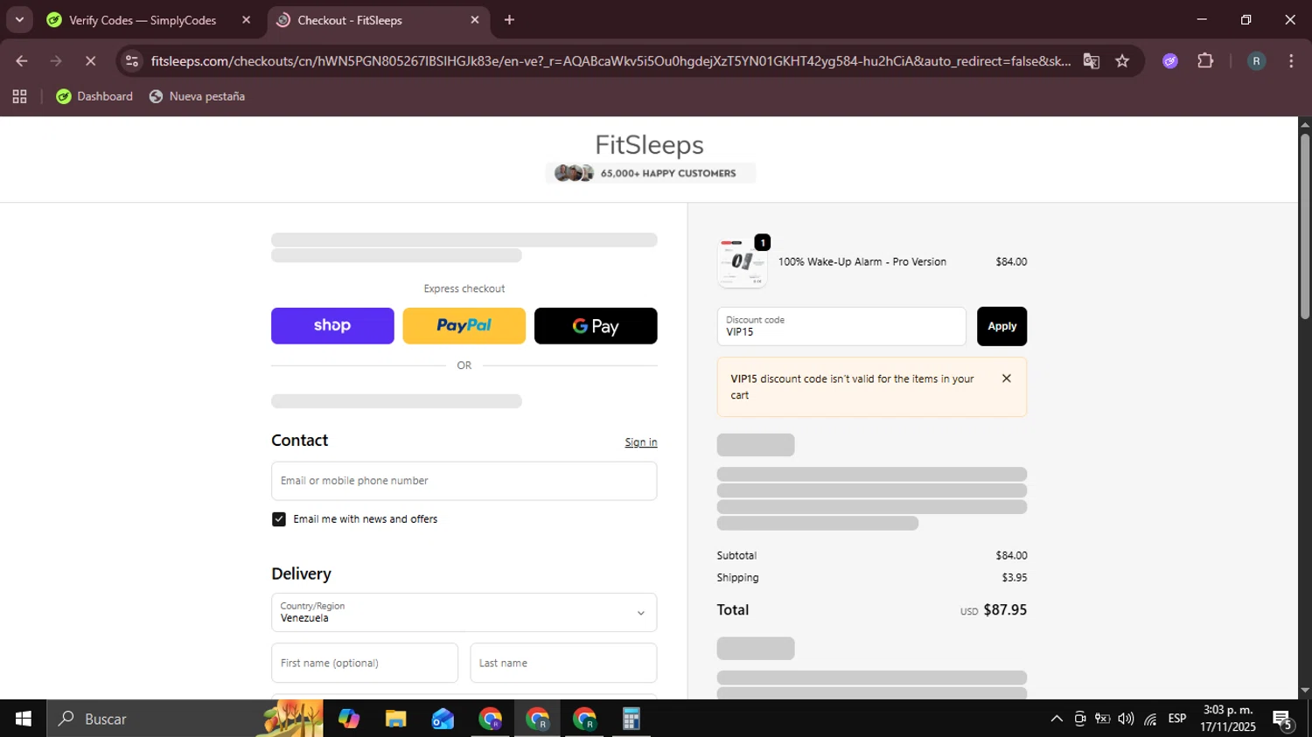This screenshot has height=737, width=1312.
Task: Open the apps grid in bookmarks bar
Action: (19, 96)
